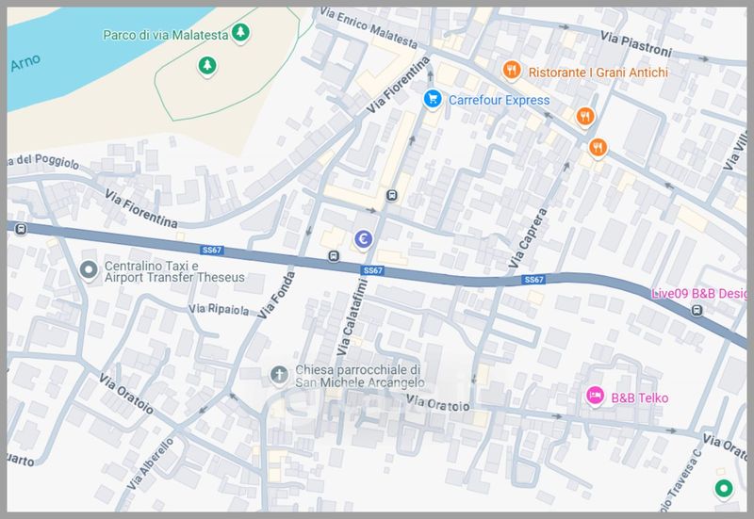754x519 pixels.
Task: Click the tree pin beside Parco di via Malatesta
Action: click(x=240, y=33)
